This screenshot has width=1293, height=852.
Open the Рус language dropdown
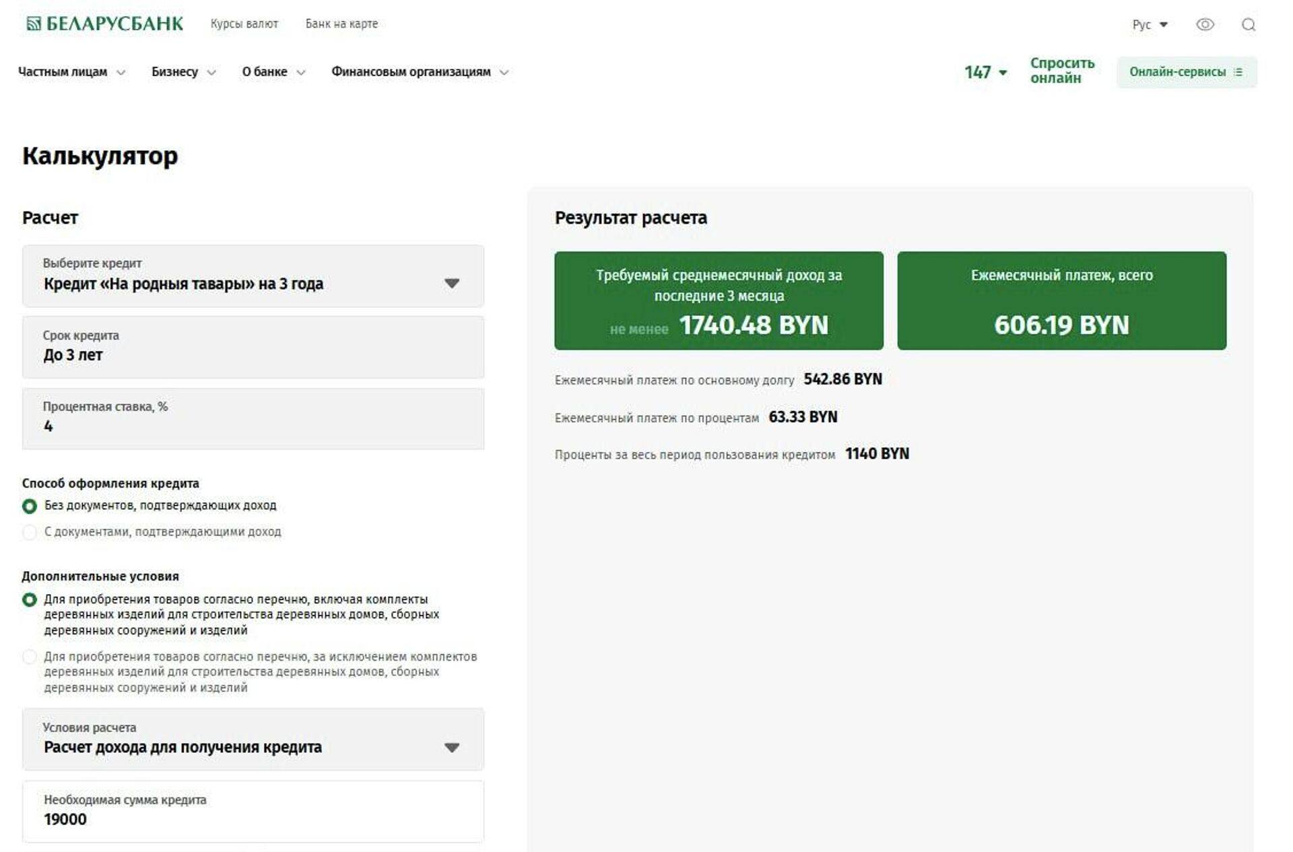tap(1150, 25)
